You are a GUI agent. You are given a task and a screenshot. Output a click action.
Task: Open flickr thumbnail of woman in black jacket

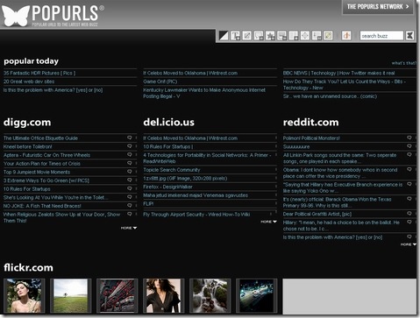pos(164,295)
